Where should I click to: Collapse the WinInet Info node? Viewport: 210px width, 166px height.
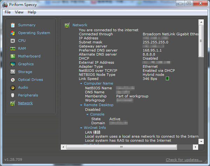[x=81, y=128]
